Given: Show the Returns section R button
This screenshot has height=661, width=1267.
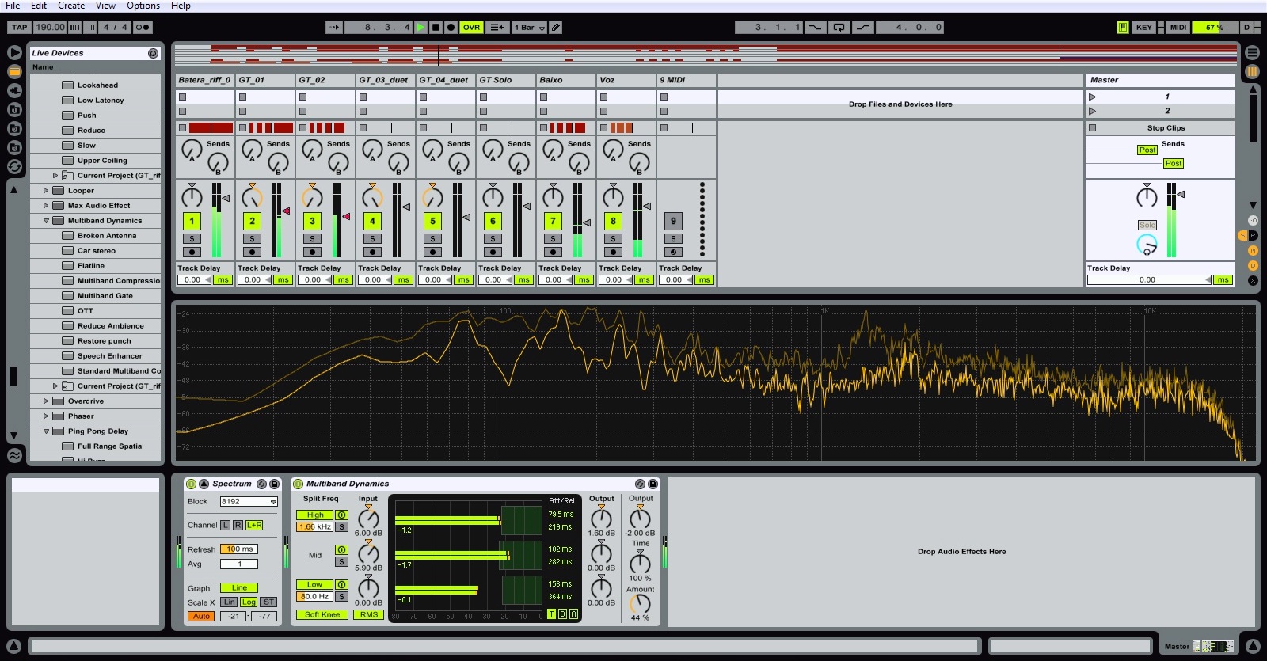Looking at the screenshot, I should pyautogui.click(x=1253, y=236).
